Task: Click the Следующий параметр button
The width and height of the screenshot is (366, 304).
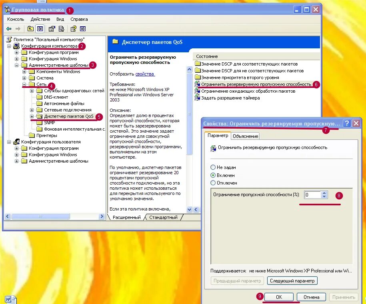Action: pyautogui.click(x=292, y=281)
